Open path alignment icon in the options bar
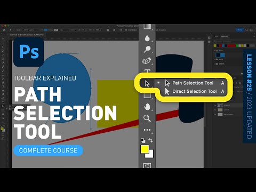 [114, 30]
